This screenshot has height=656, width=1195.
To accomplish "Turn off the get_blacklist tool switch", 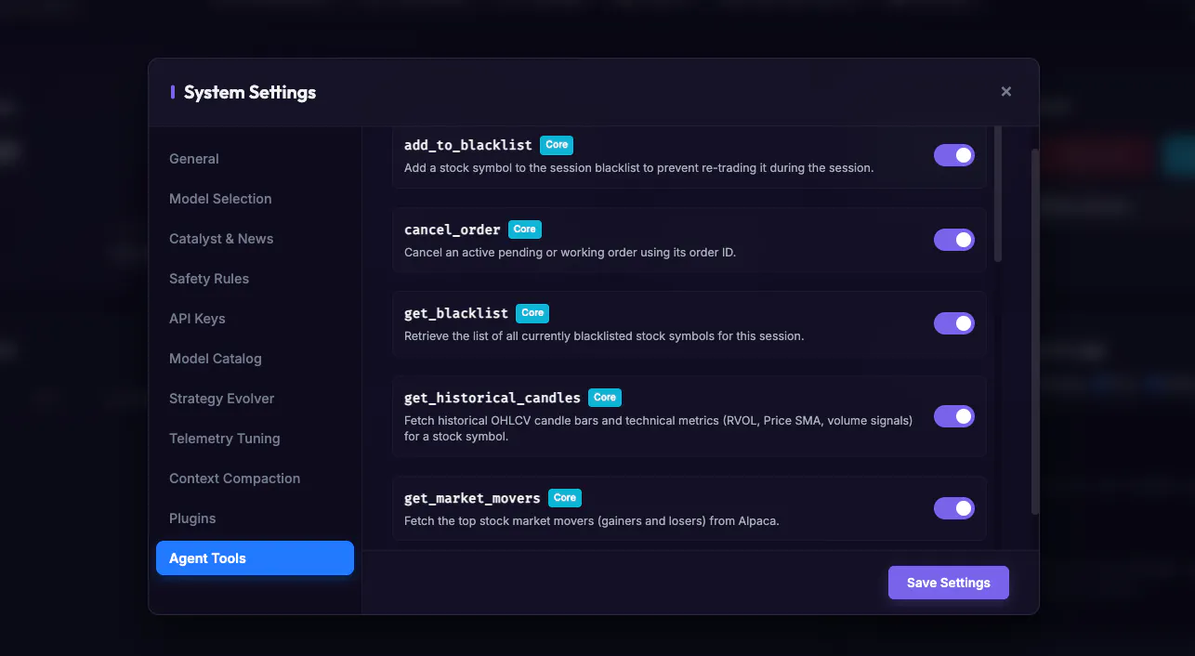I will (954, 323).
